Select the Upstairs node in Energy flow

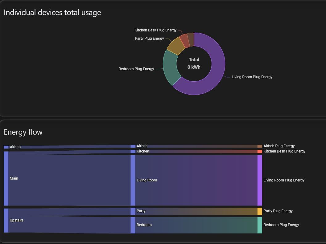6,220
